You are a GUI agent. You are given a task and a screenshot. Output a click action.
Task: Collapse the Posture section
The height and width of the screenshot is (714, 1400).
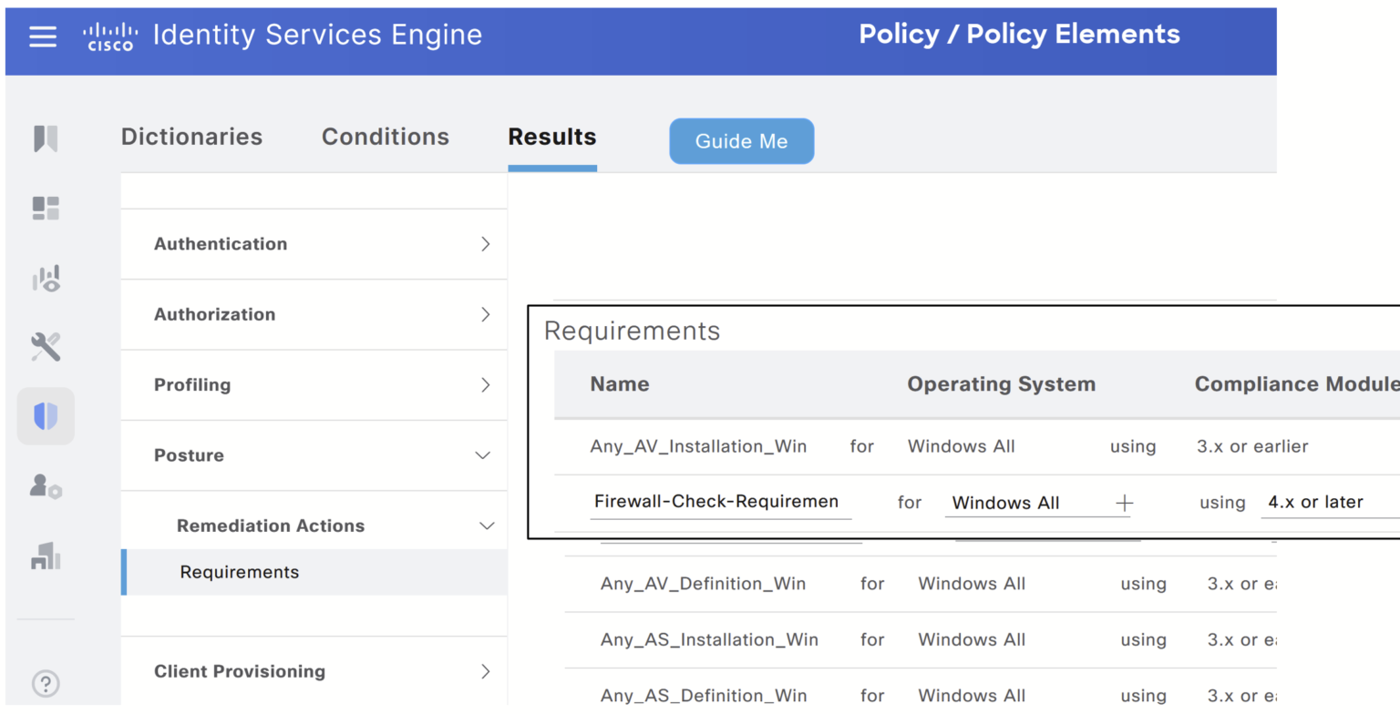click(x=314, y=455)
